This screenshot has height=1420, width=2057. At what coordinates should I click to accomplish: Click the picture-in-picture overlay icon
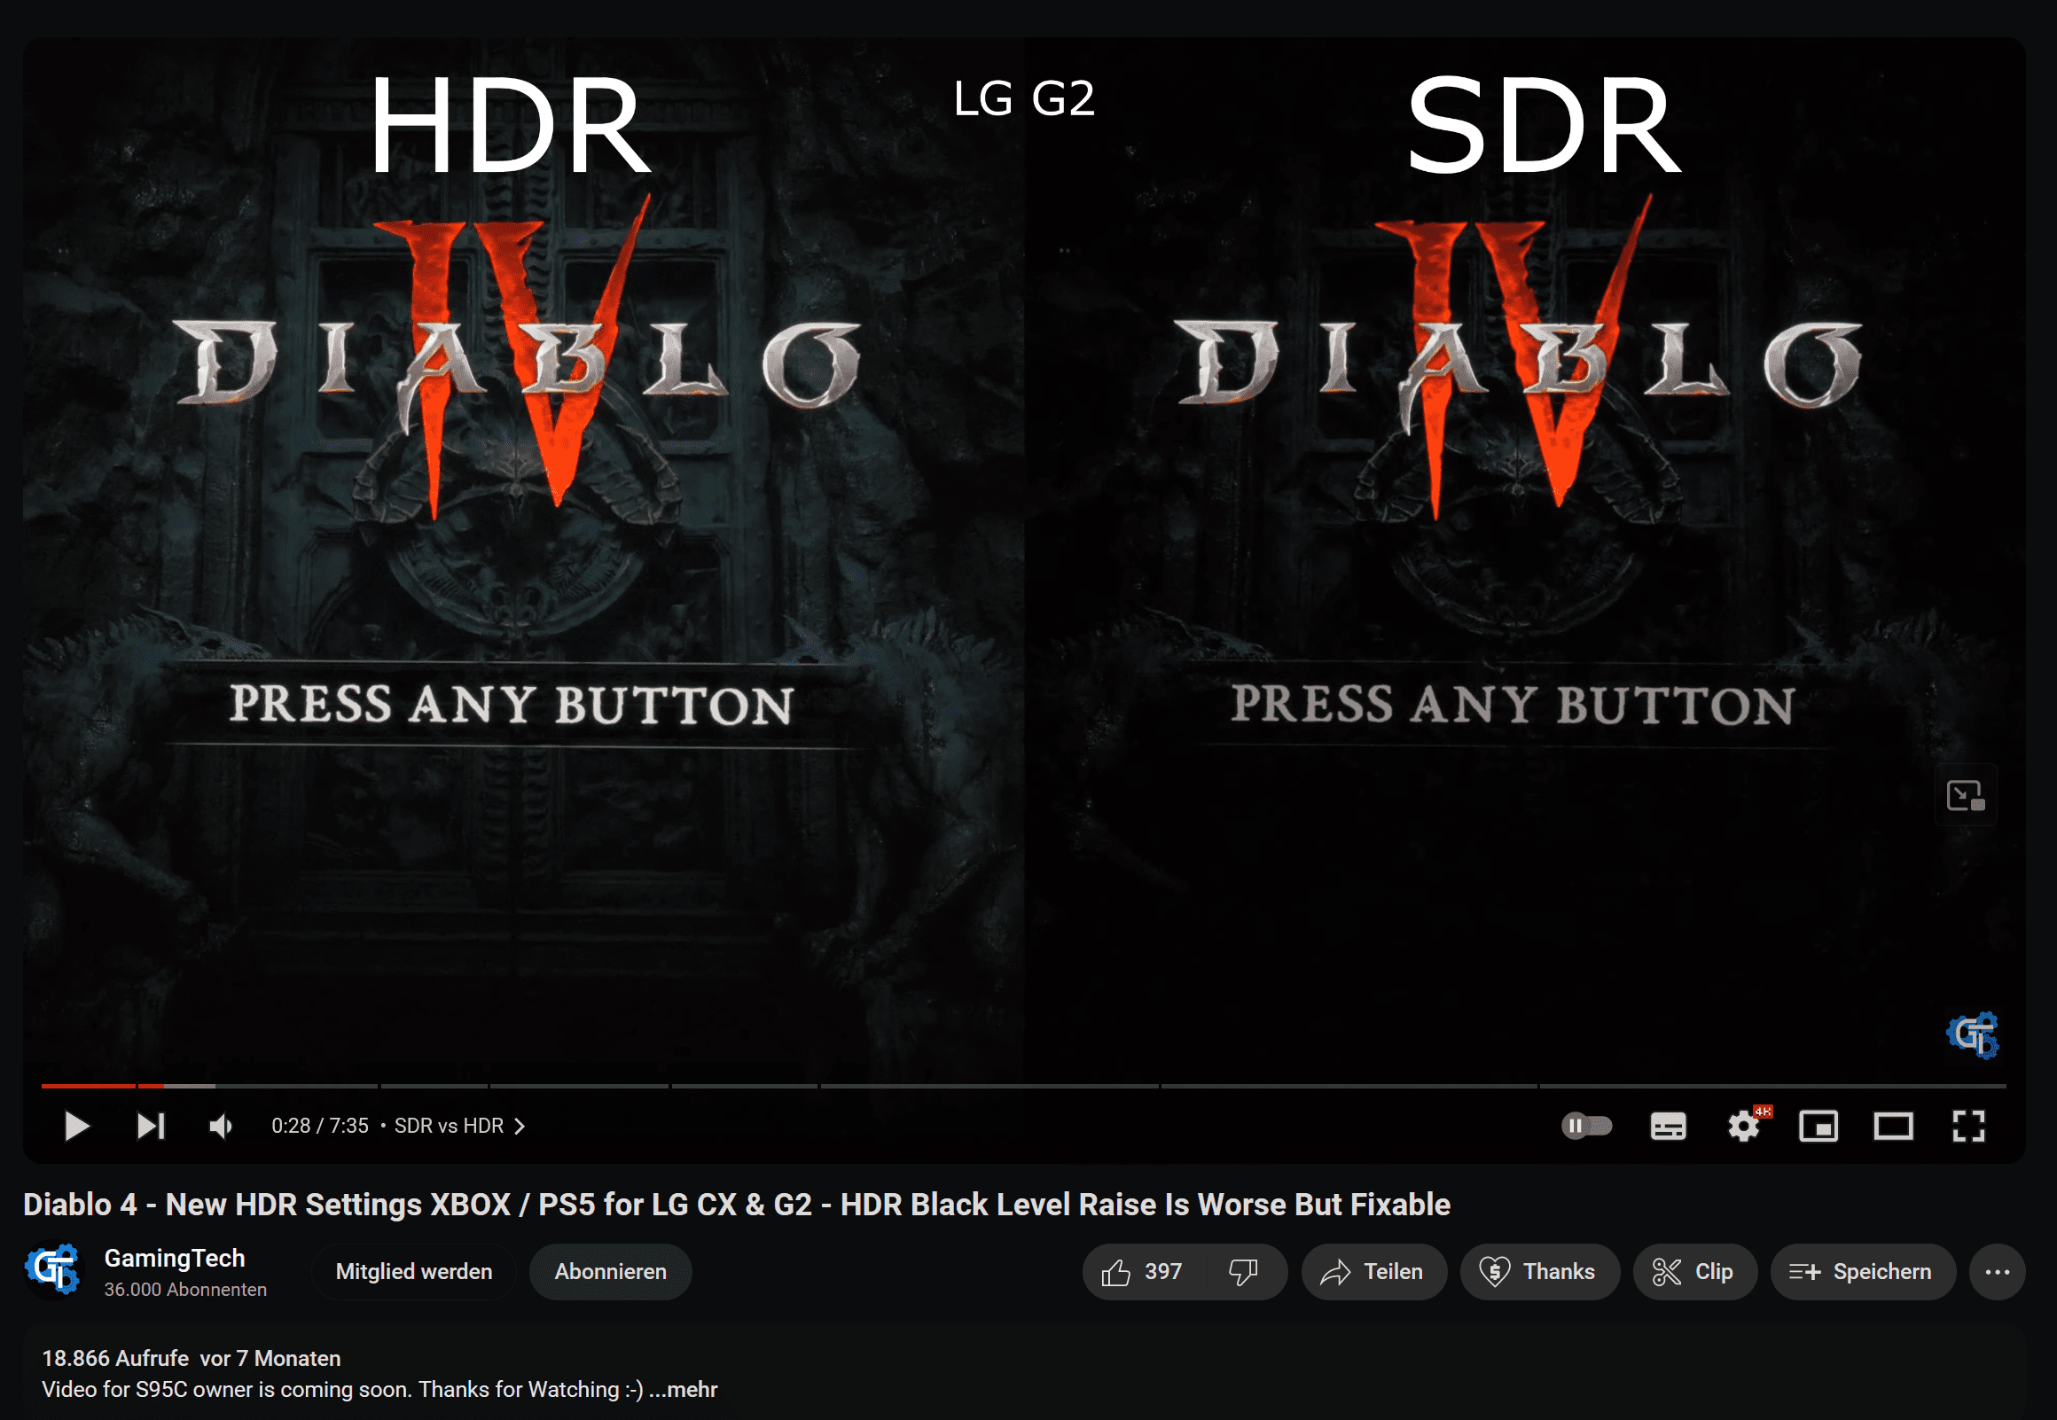pyautogui.click(x=1967, y=794)
